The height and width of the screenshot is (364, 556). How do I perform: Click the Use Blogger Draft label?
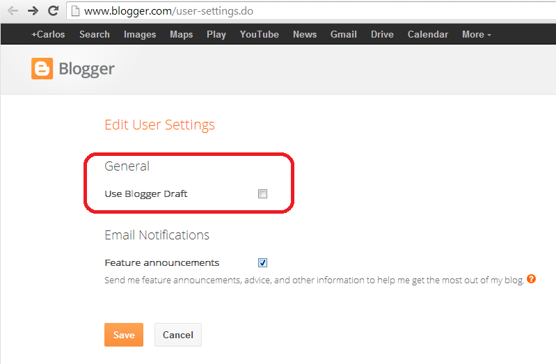tap(145, 193)
